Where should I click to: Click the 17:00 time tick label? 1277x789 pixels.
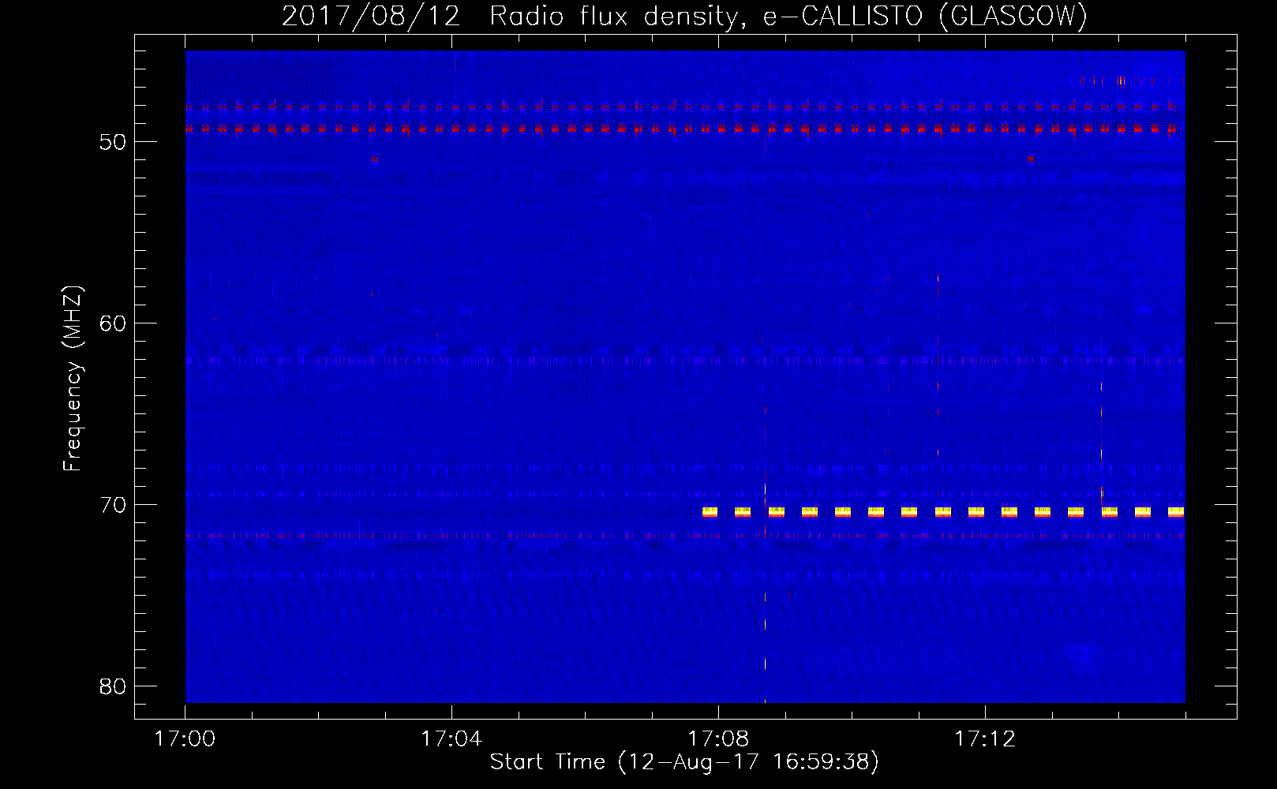point(185,739)
